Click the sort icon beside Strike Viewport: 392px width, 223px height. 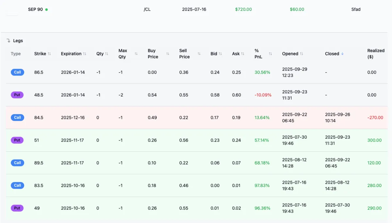pyautogui.click(x=49, y=54)
